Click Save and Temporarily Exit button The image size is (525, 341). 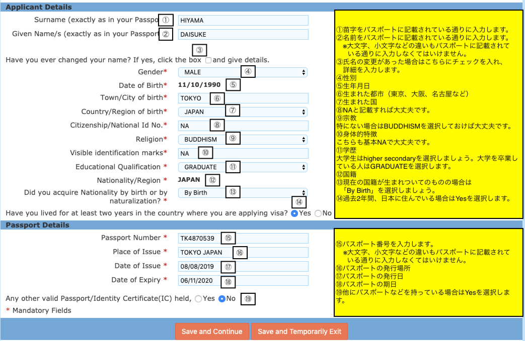click(299, 331)
